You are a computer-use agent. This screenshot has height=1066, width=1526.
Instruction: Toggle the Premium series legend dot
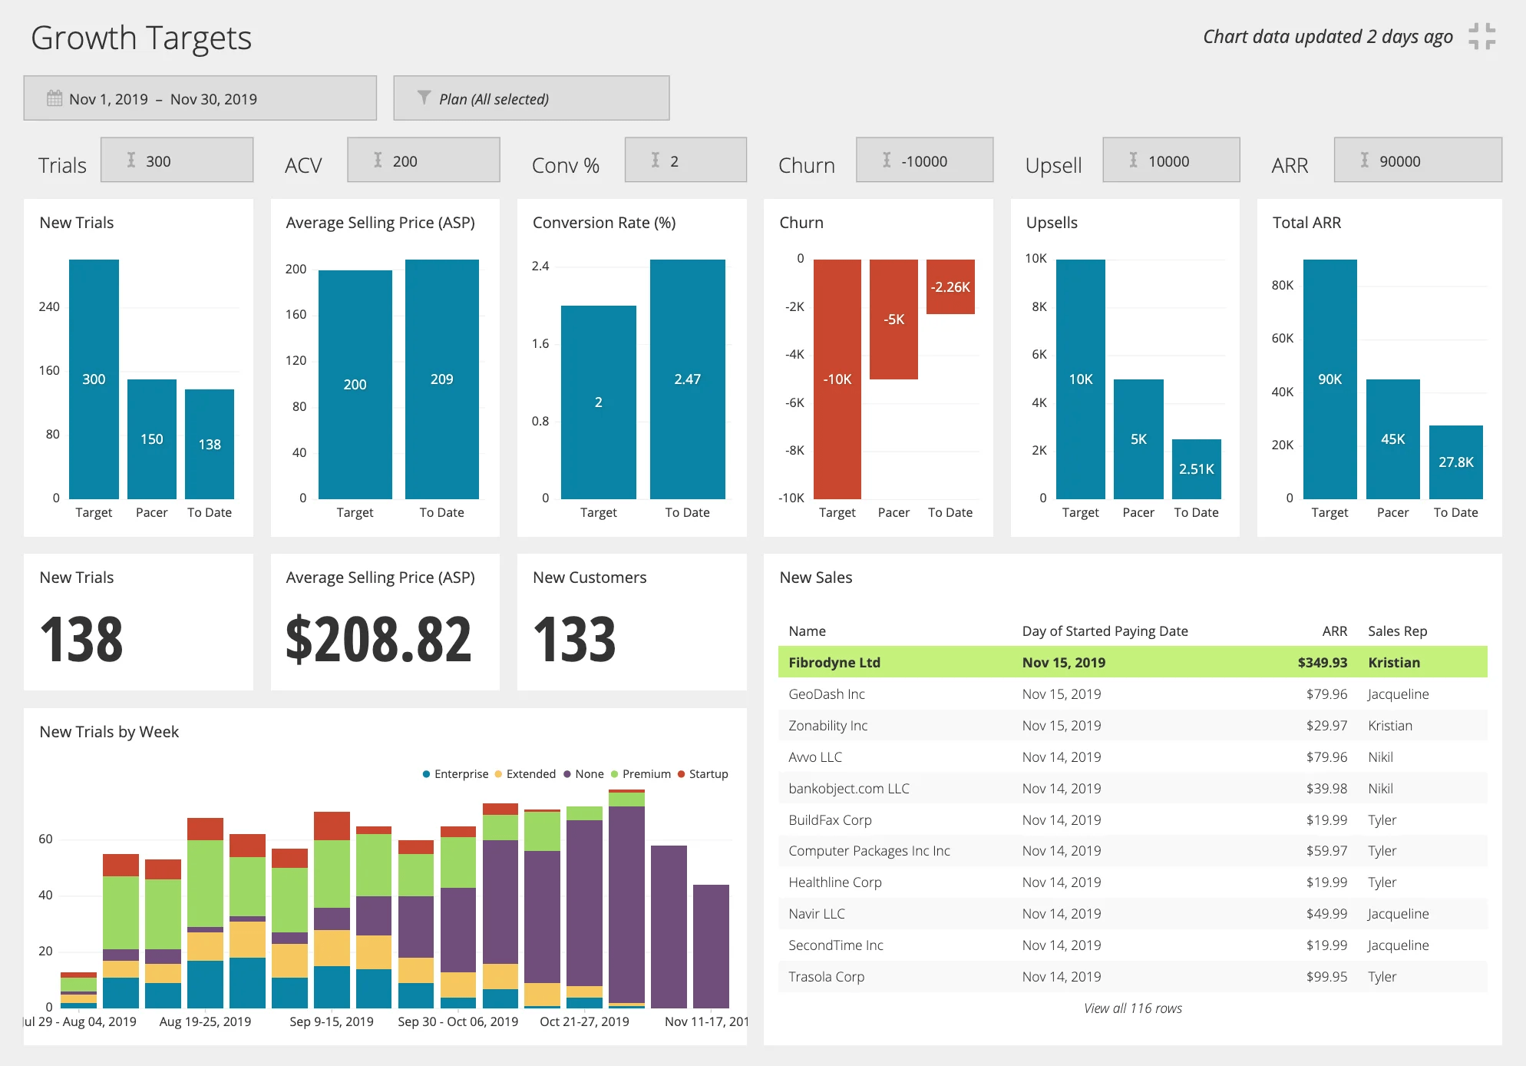pos(614,774)
